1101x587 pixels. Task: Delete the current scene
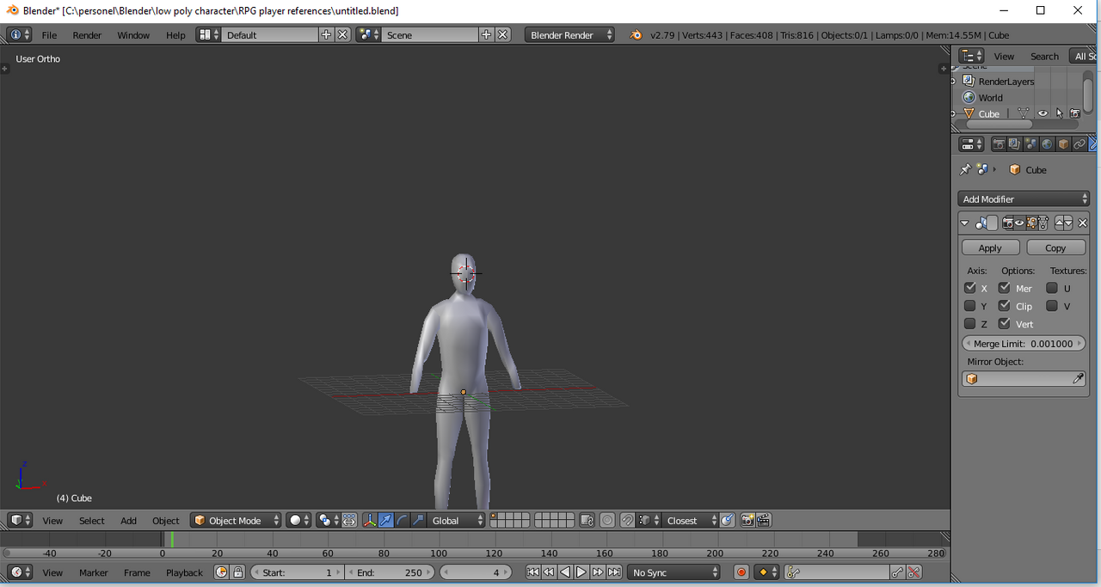[x=503, y=35]
